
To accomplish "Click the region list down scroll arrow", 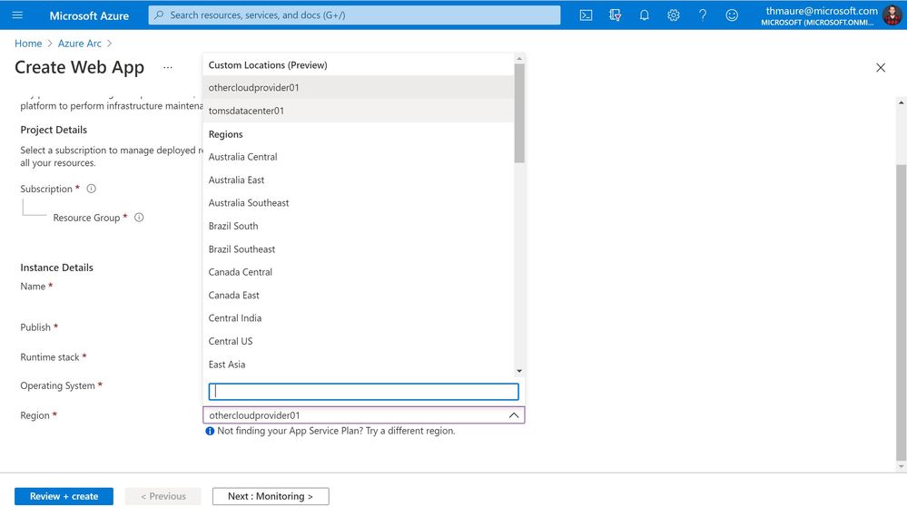I will coord(518,371).
